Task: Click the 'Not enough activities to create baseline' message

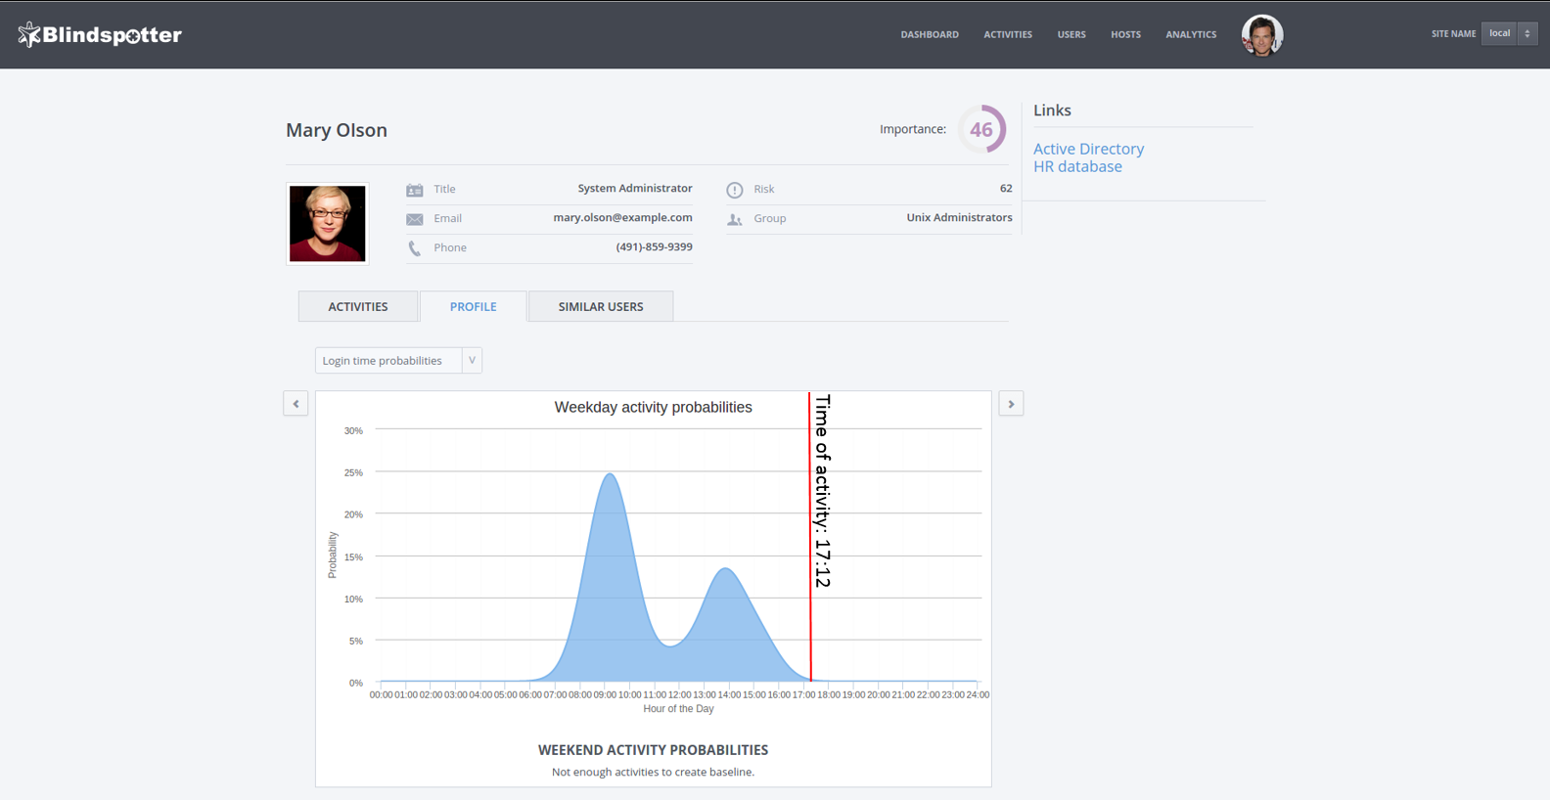Action: pos(653,772)
